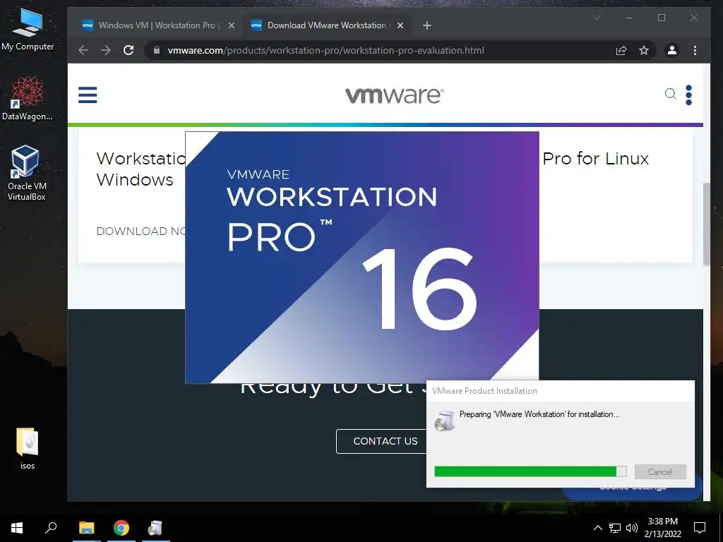Open the notification center icon

pos(700,528)
